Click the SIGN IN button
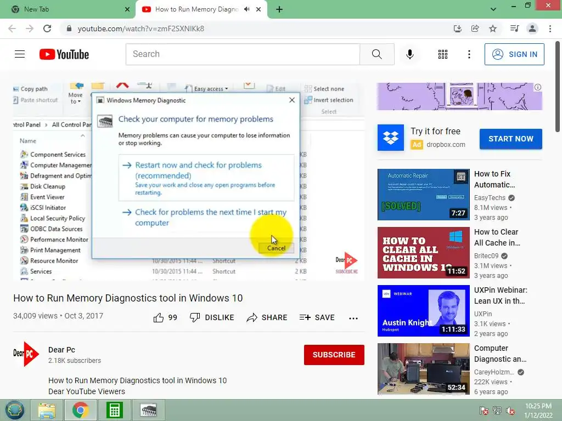Screen dimensions: 562x421 tap(514, 54)
